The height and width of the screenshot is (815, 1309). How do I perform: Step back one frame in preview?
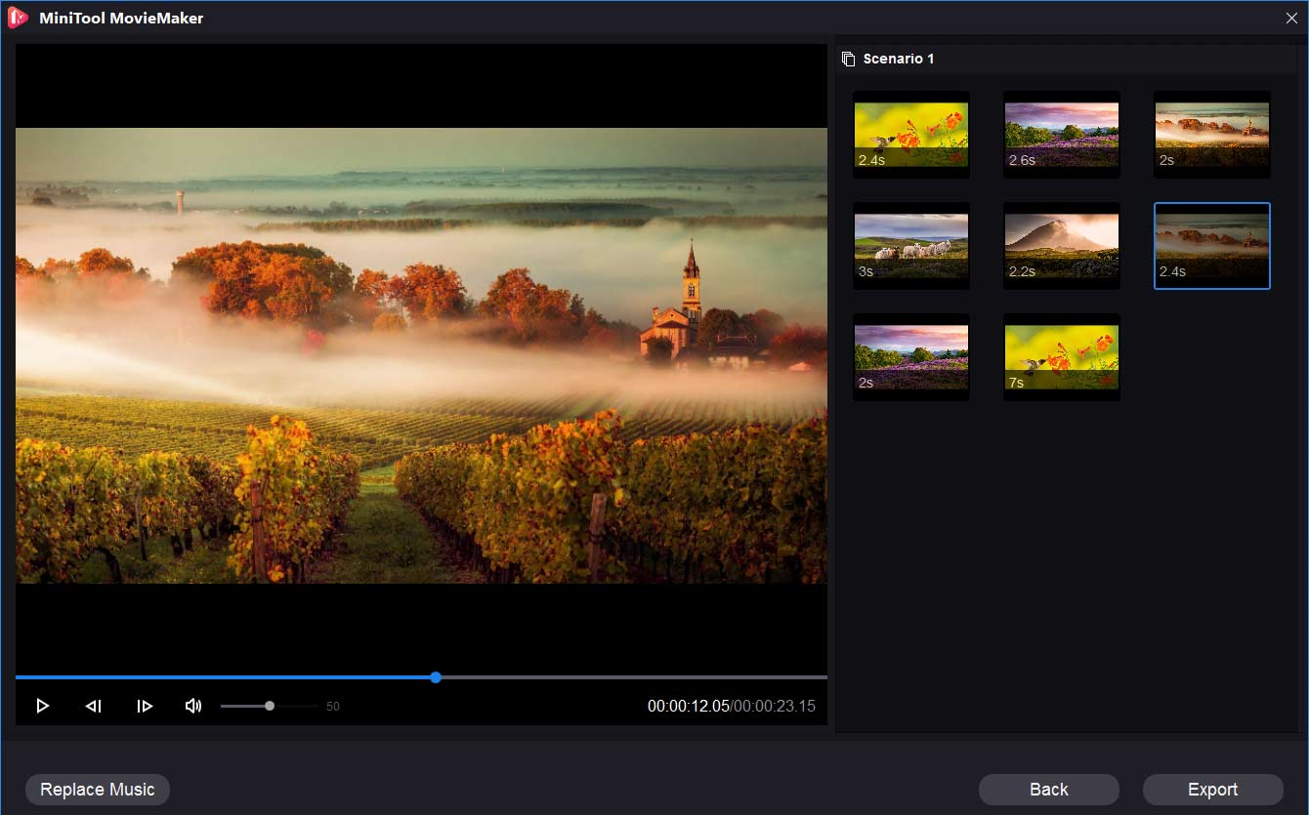click(x=94, y=705)
